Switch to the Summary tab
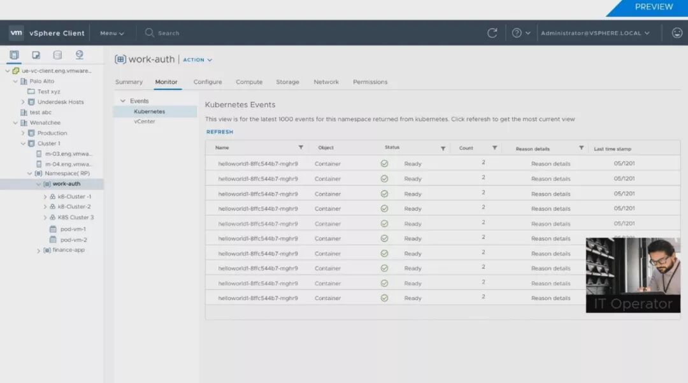 (x=129, y=82)
